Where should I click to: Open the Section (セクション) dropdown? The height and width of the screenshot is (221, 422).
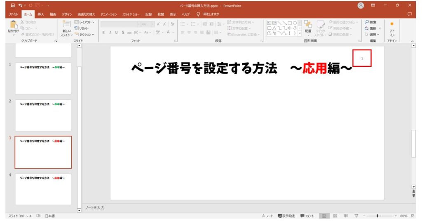84,35
